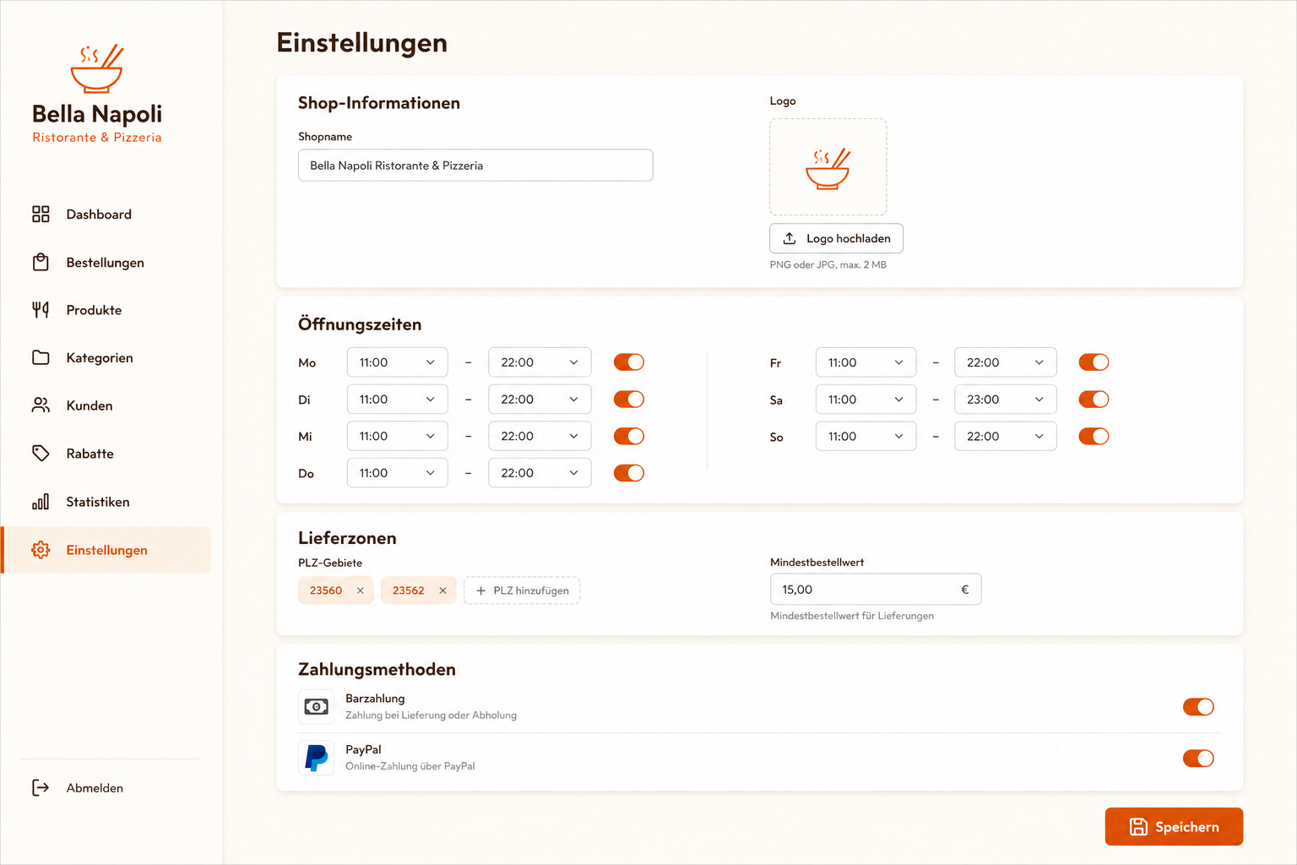Screen dimensions: 1297x865
Task: Toggle Dienstag (Di) opening hours
Action: pos(629,400)
